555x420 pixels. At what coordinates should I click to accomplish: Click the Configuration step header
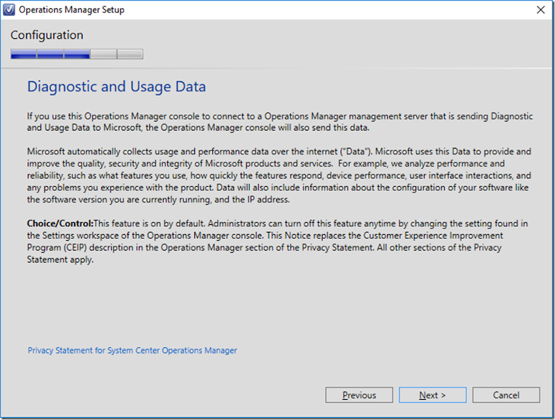tap(46, 35)
